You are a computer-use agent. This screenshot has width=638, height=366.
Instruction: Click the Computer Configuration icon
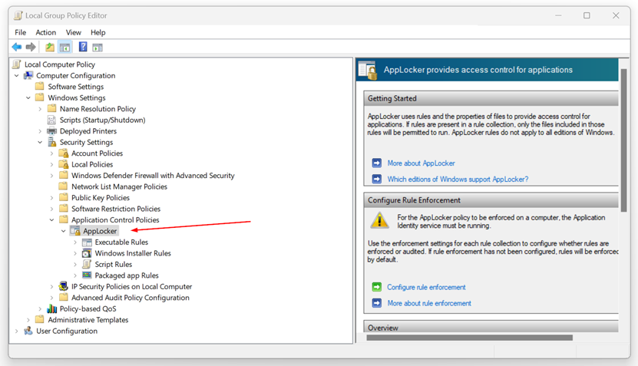point(28,76)
